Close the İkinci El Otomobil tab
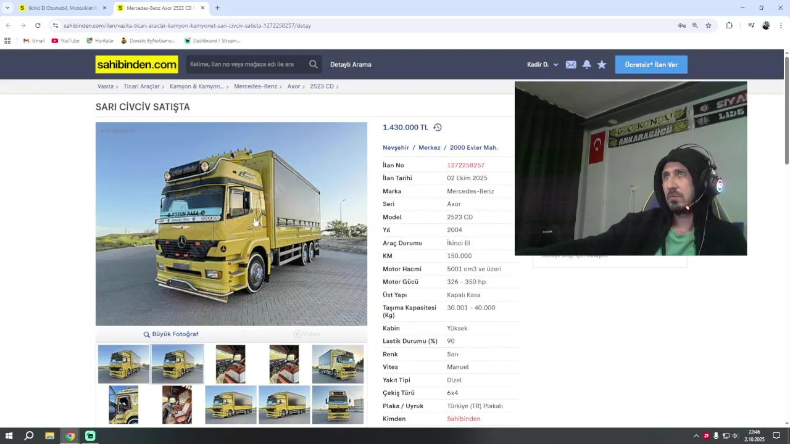Viewport: 790px width, 444px height. pos(104,8)
